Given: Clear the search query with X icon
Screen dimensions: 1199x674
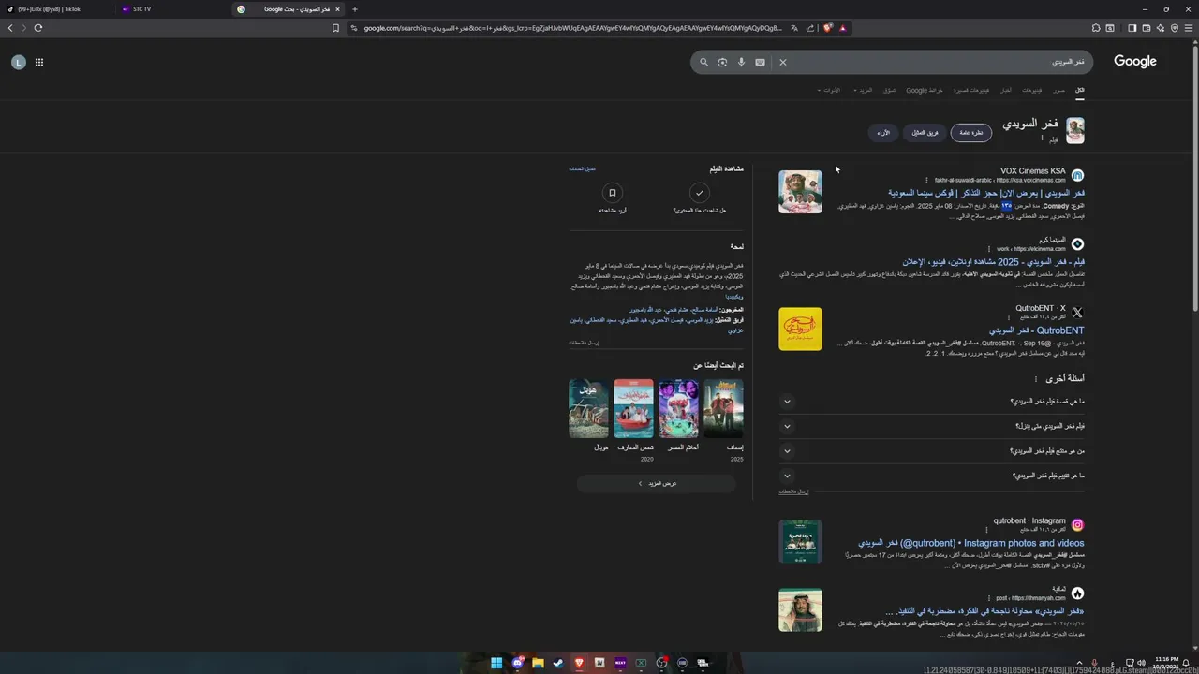Looking at the screenshot, I should [783, 63].
